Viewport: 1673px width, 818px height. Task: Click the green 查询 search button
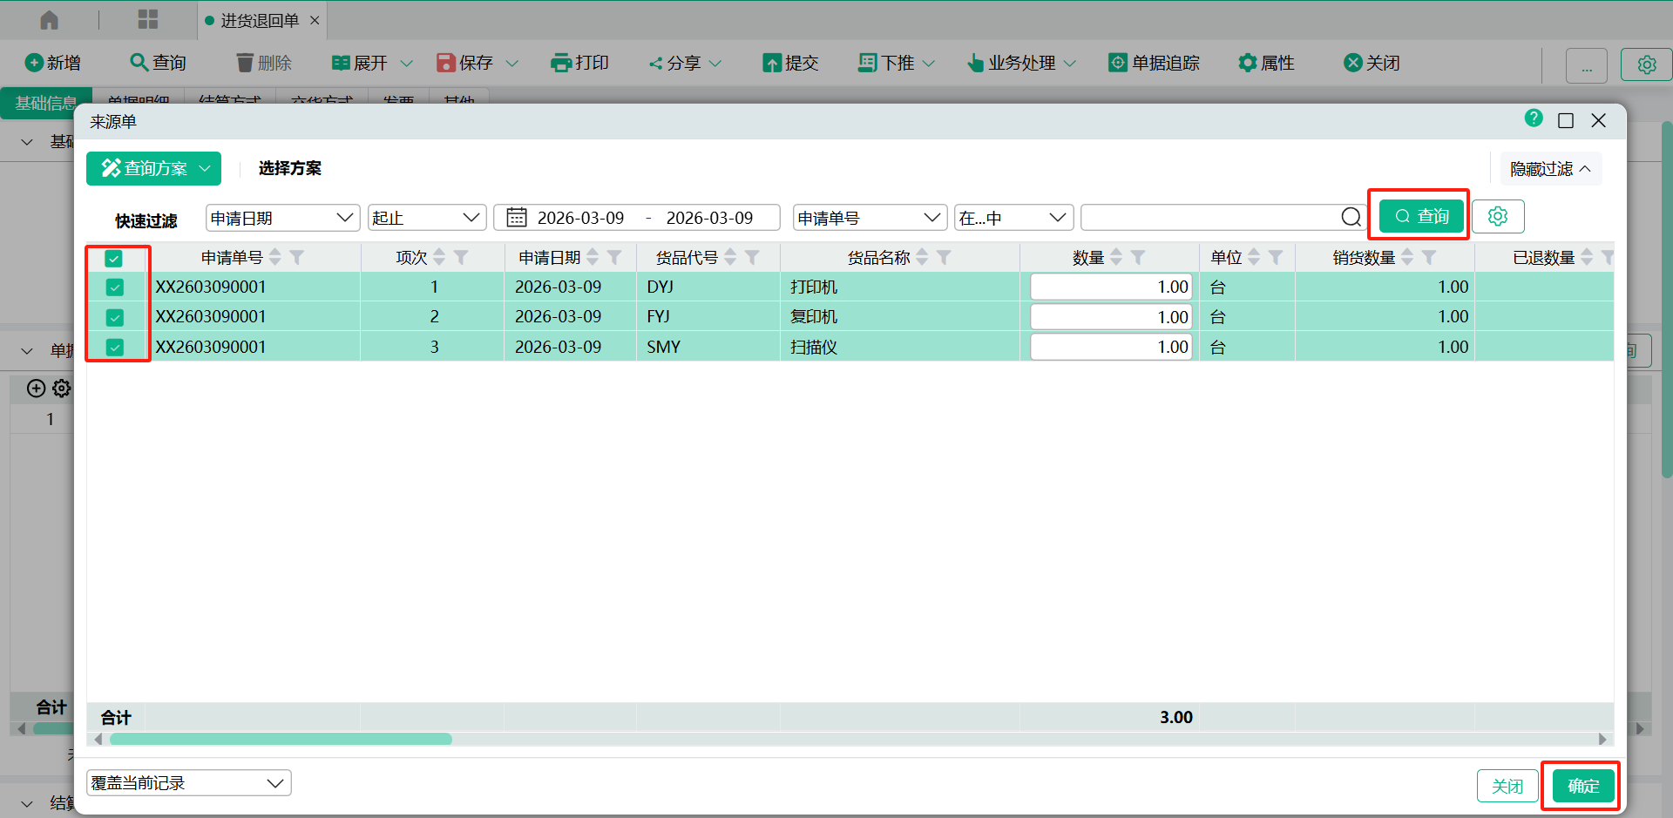tap(1421, 216)
